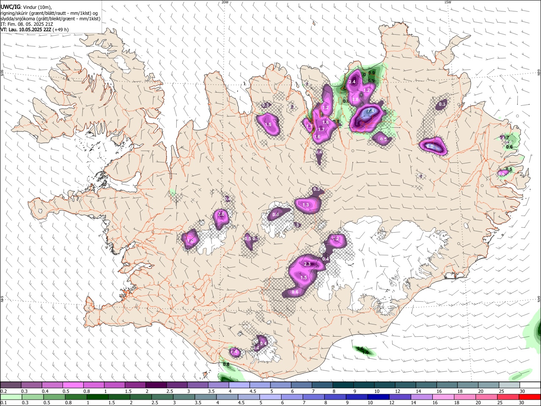541x406 pixels.
Task: Click the dark teal 9–10 snow legend swatch
Action: tap(364, 385)
